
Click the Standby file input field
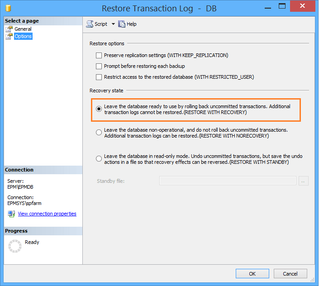click(228, 181)
